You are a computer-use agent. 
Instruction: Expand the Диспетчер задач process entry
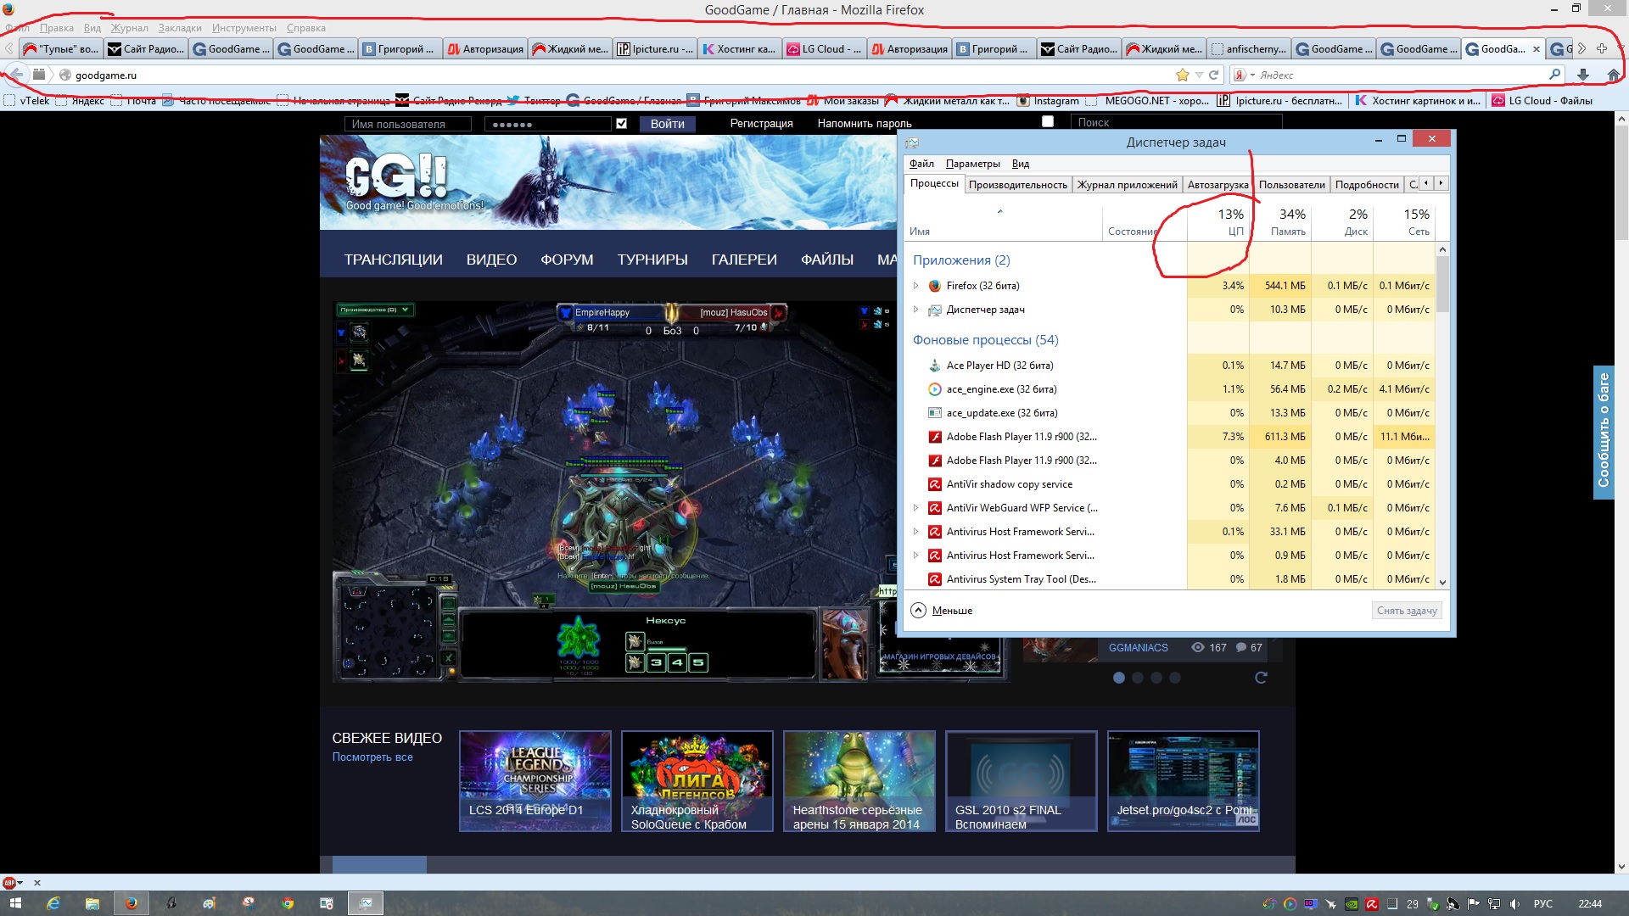(x=915, y=310)
